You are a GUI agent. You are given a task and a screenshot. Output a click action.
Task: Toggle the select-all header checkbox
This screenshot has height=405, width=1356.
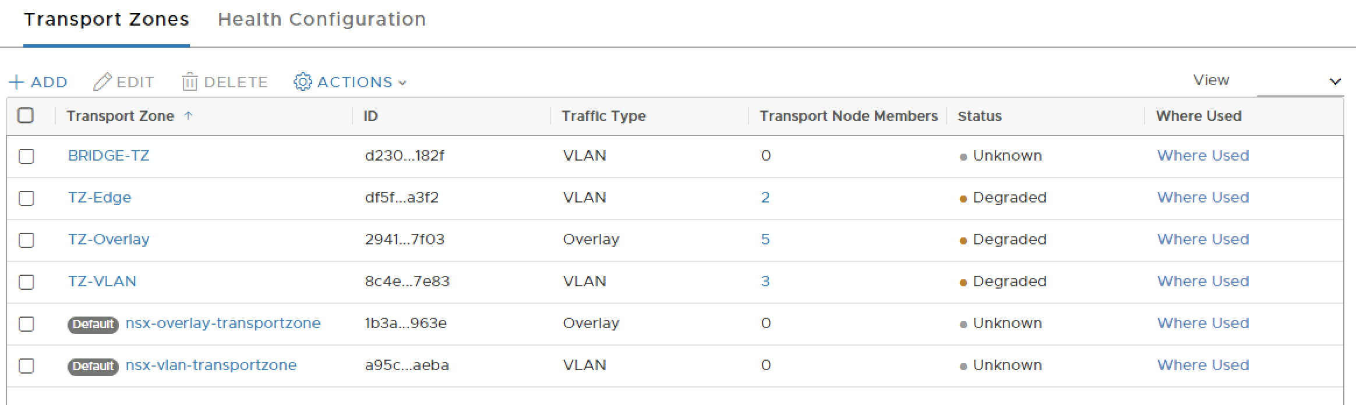(26, 115)
